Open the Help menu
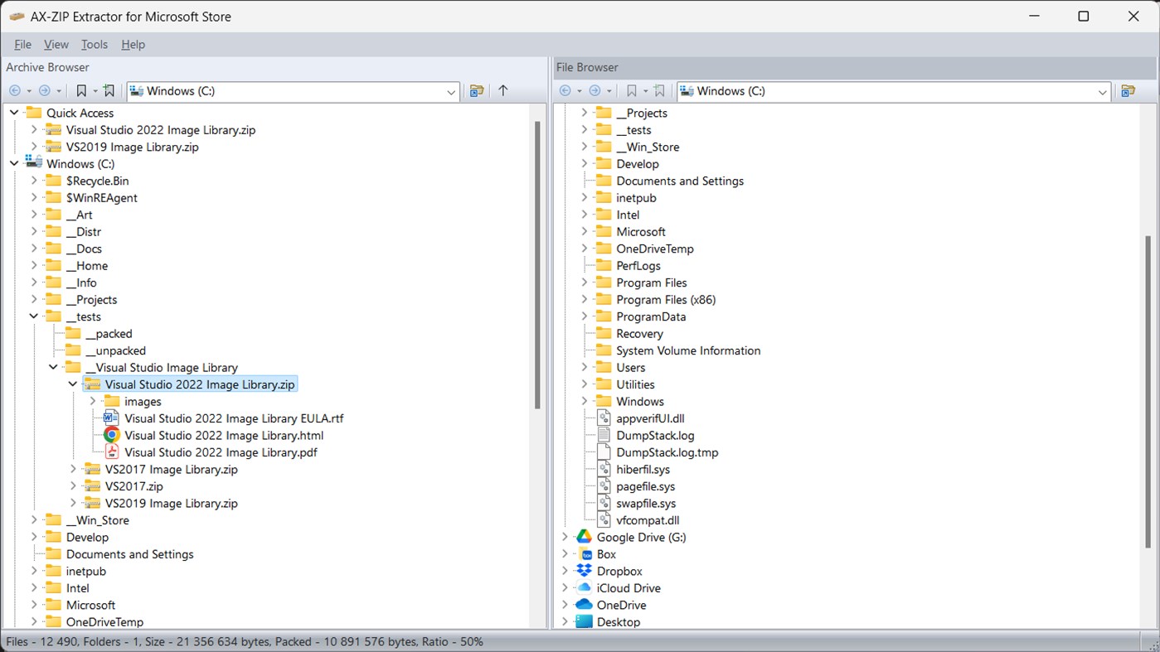 tap(133, 44)
